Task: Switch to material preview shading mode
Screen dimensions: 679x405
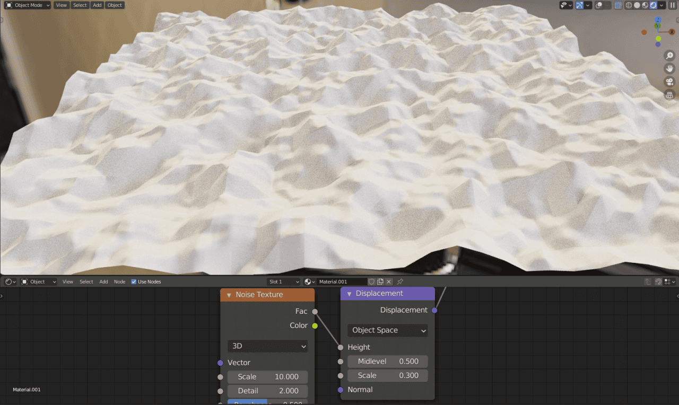Action: tap(645, 5)
